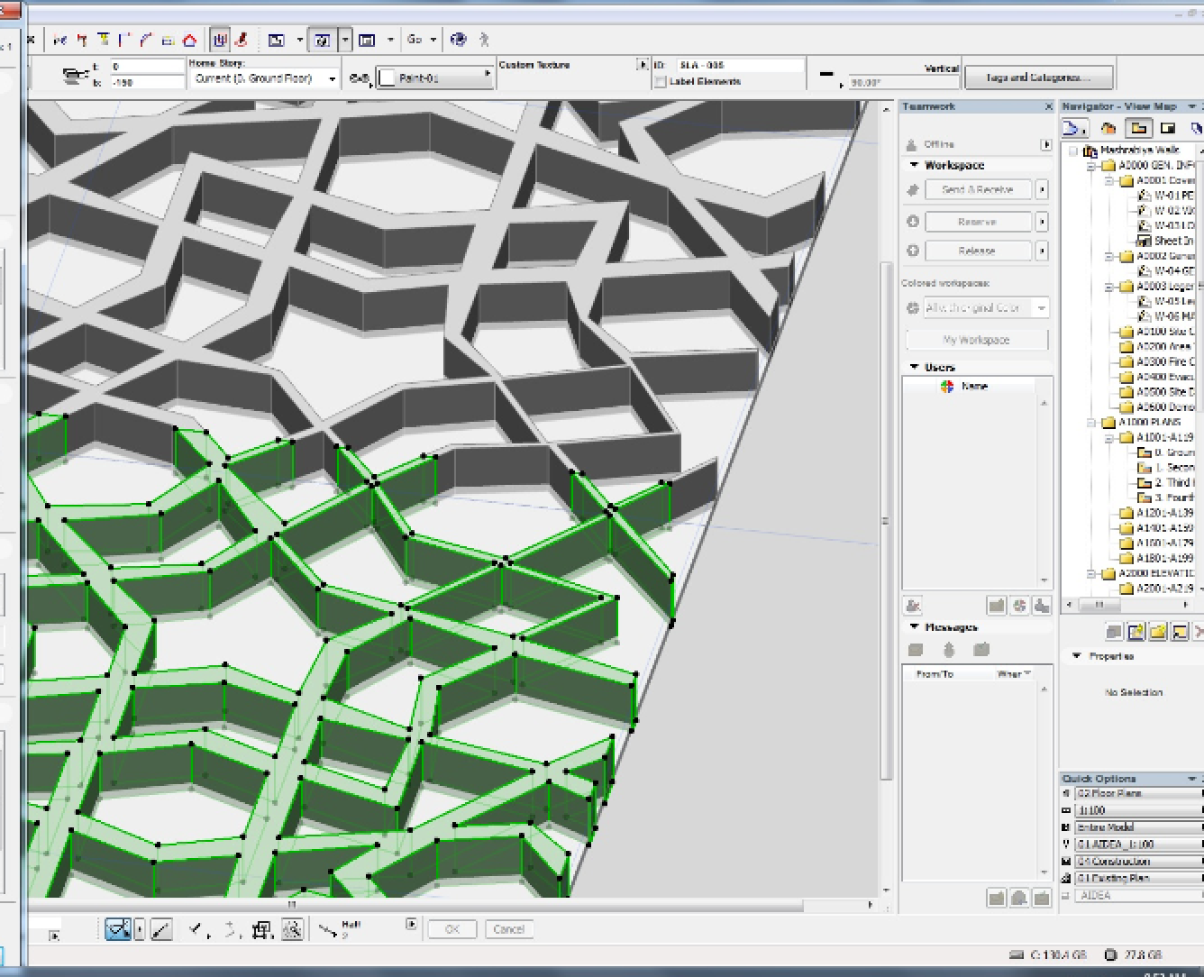Toggle the highlighted view button in top toolbar
Image resolution: width=1204 pixels, height=977 pixels.
pos(322,40)
